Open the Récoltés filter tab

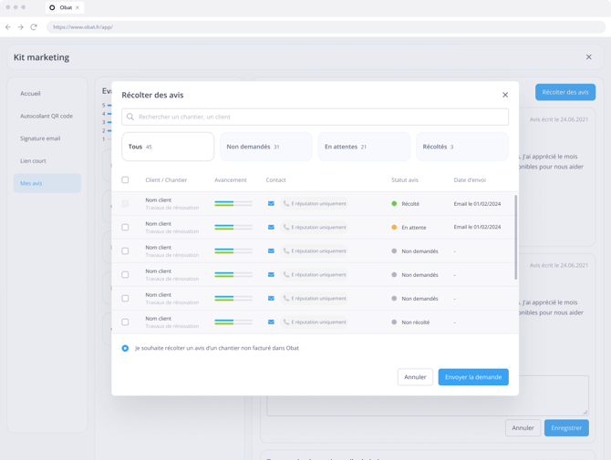point(461,147)
